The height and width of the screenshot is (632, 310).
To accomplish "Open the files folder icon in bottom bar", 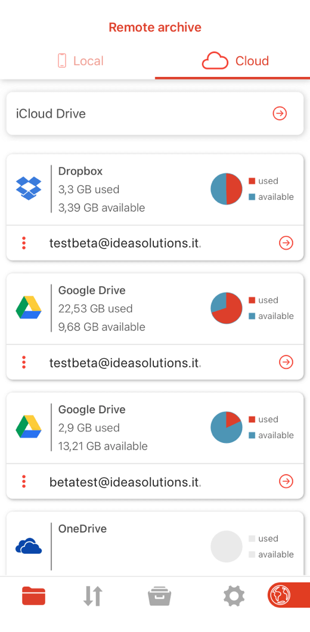I will click(33, 596).
